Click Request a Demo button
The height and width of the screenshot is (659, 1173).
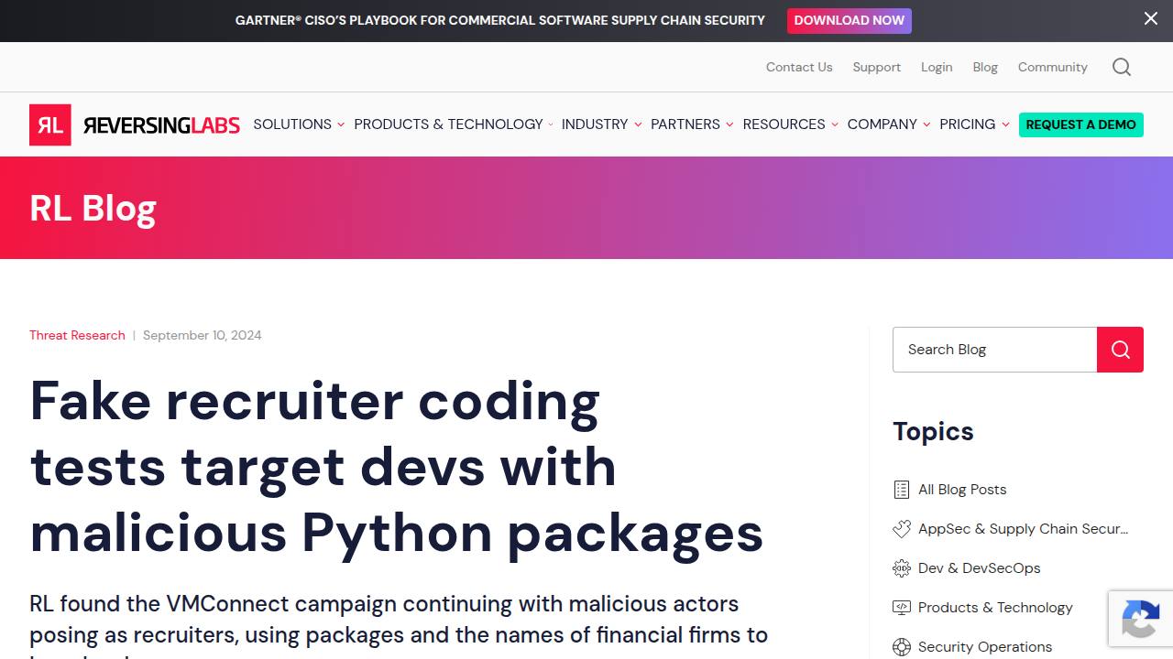click(x=1081, y=124)
